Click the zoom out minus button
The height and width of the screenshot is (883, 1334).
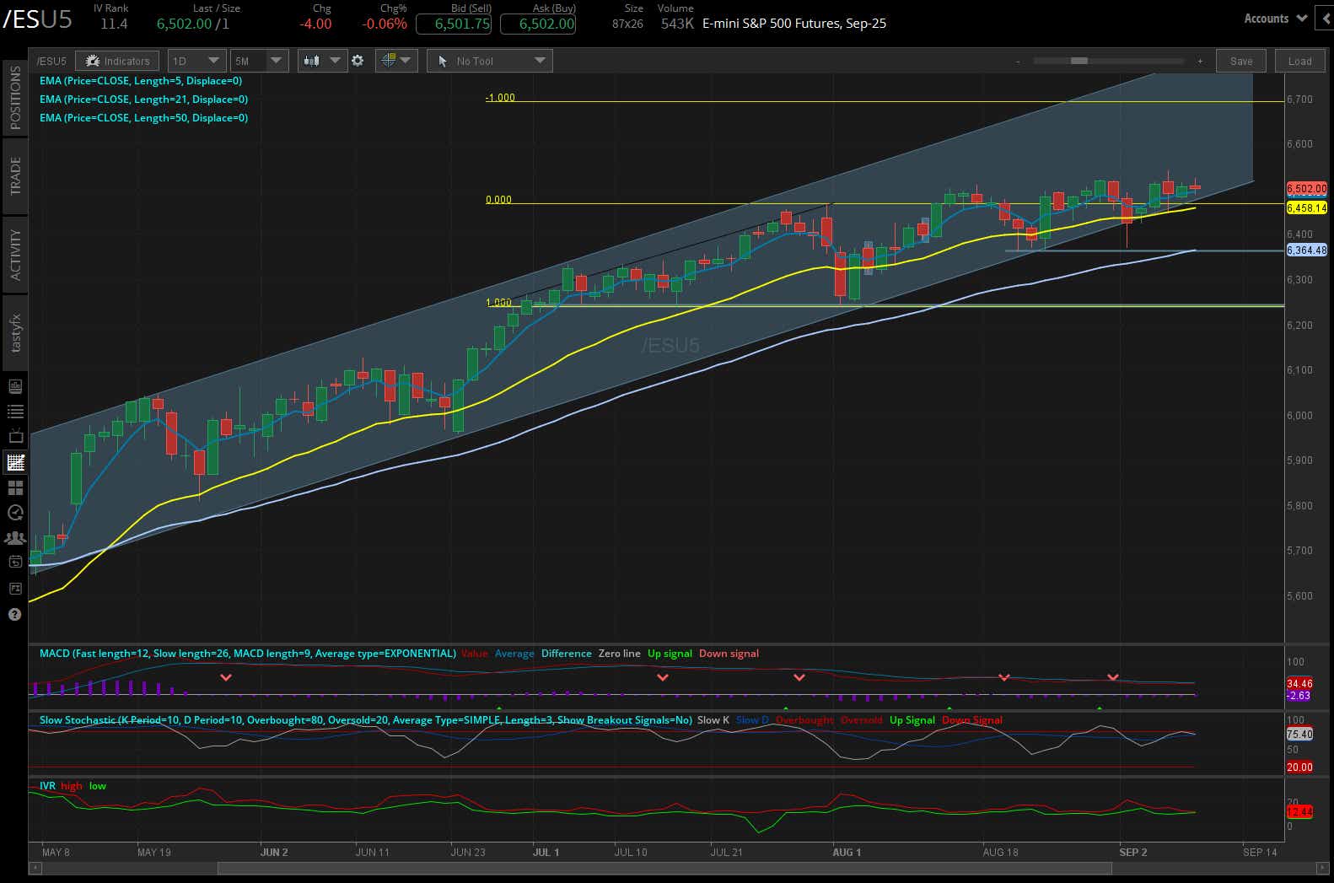pyautogui.click(x=1018, y=61)
